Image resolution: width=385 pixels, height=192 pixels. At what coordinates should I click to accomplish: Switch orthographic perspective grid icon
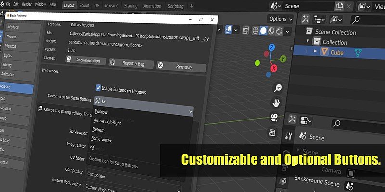coord(272,132)
